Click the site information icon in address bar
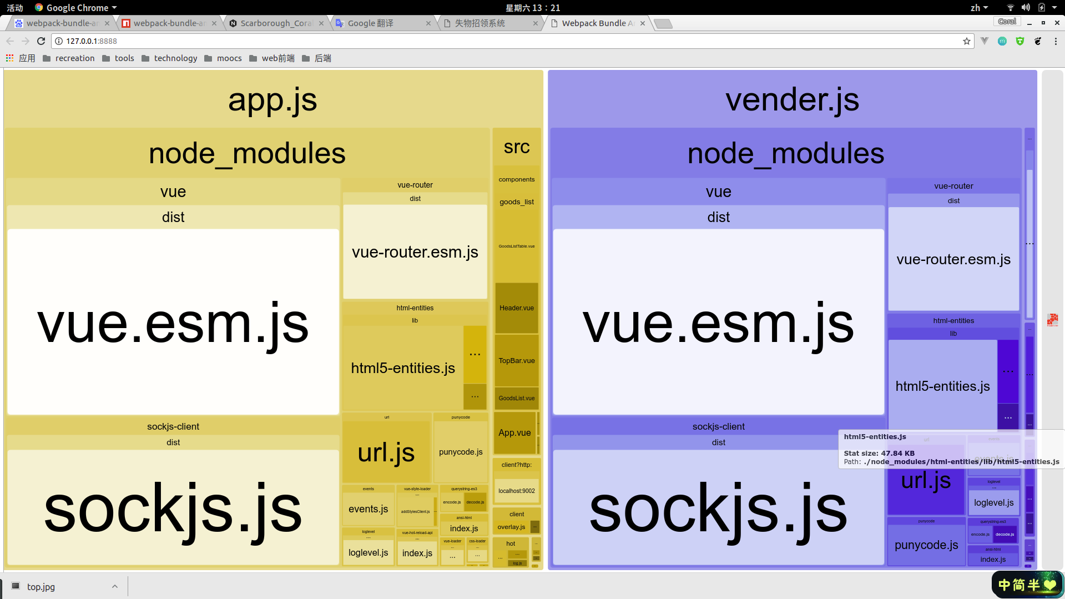 click(x=59, y=41)
